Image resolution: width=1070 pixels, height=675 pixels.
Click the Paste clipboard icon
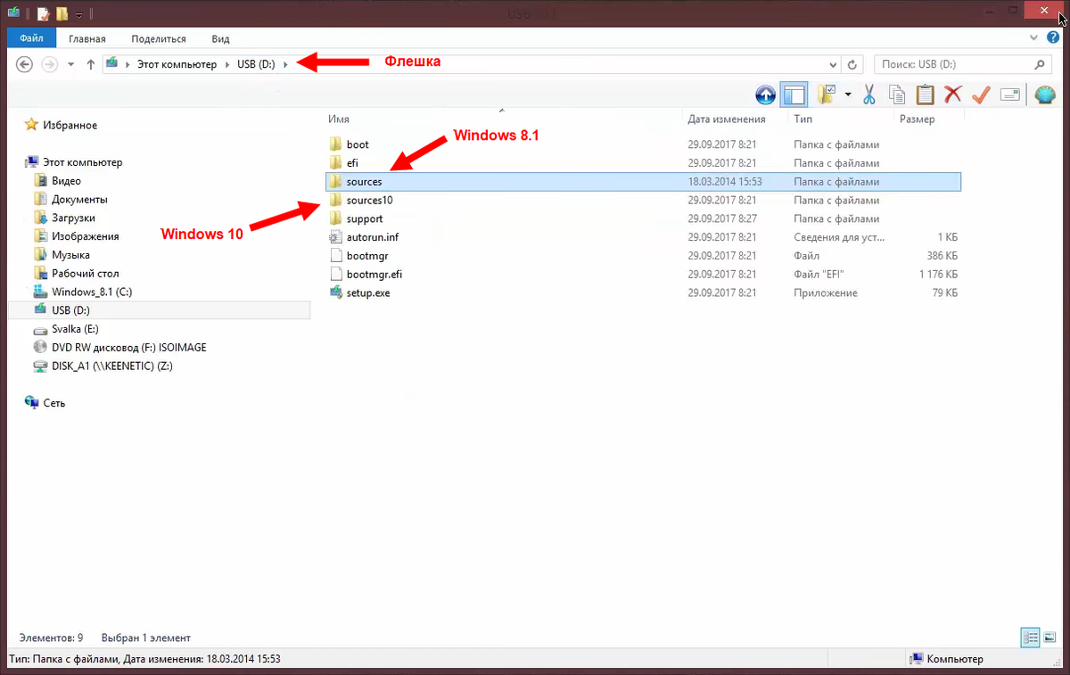[926, 95]
